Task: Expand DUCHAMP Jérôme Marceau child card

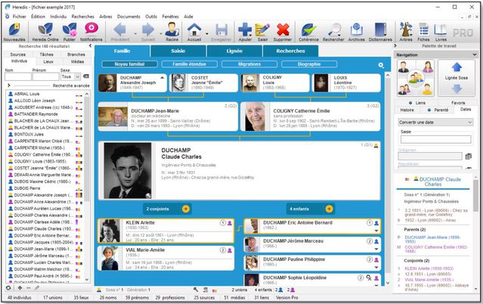Action: 376,249
